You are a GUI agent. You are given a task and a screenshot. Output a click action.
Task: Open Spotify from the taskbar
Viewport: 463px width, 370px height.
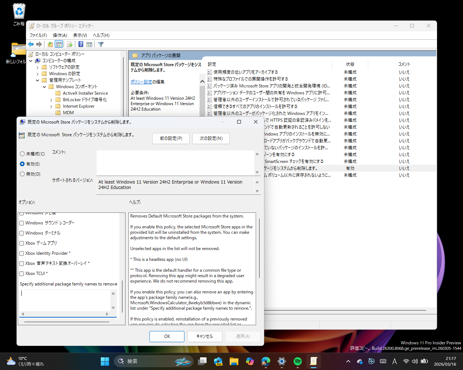298,361
